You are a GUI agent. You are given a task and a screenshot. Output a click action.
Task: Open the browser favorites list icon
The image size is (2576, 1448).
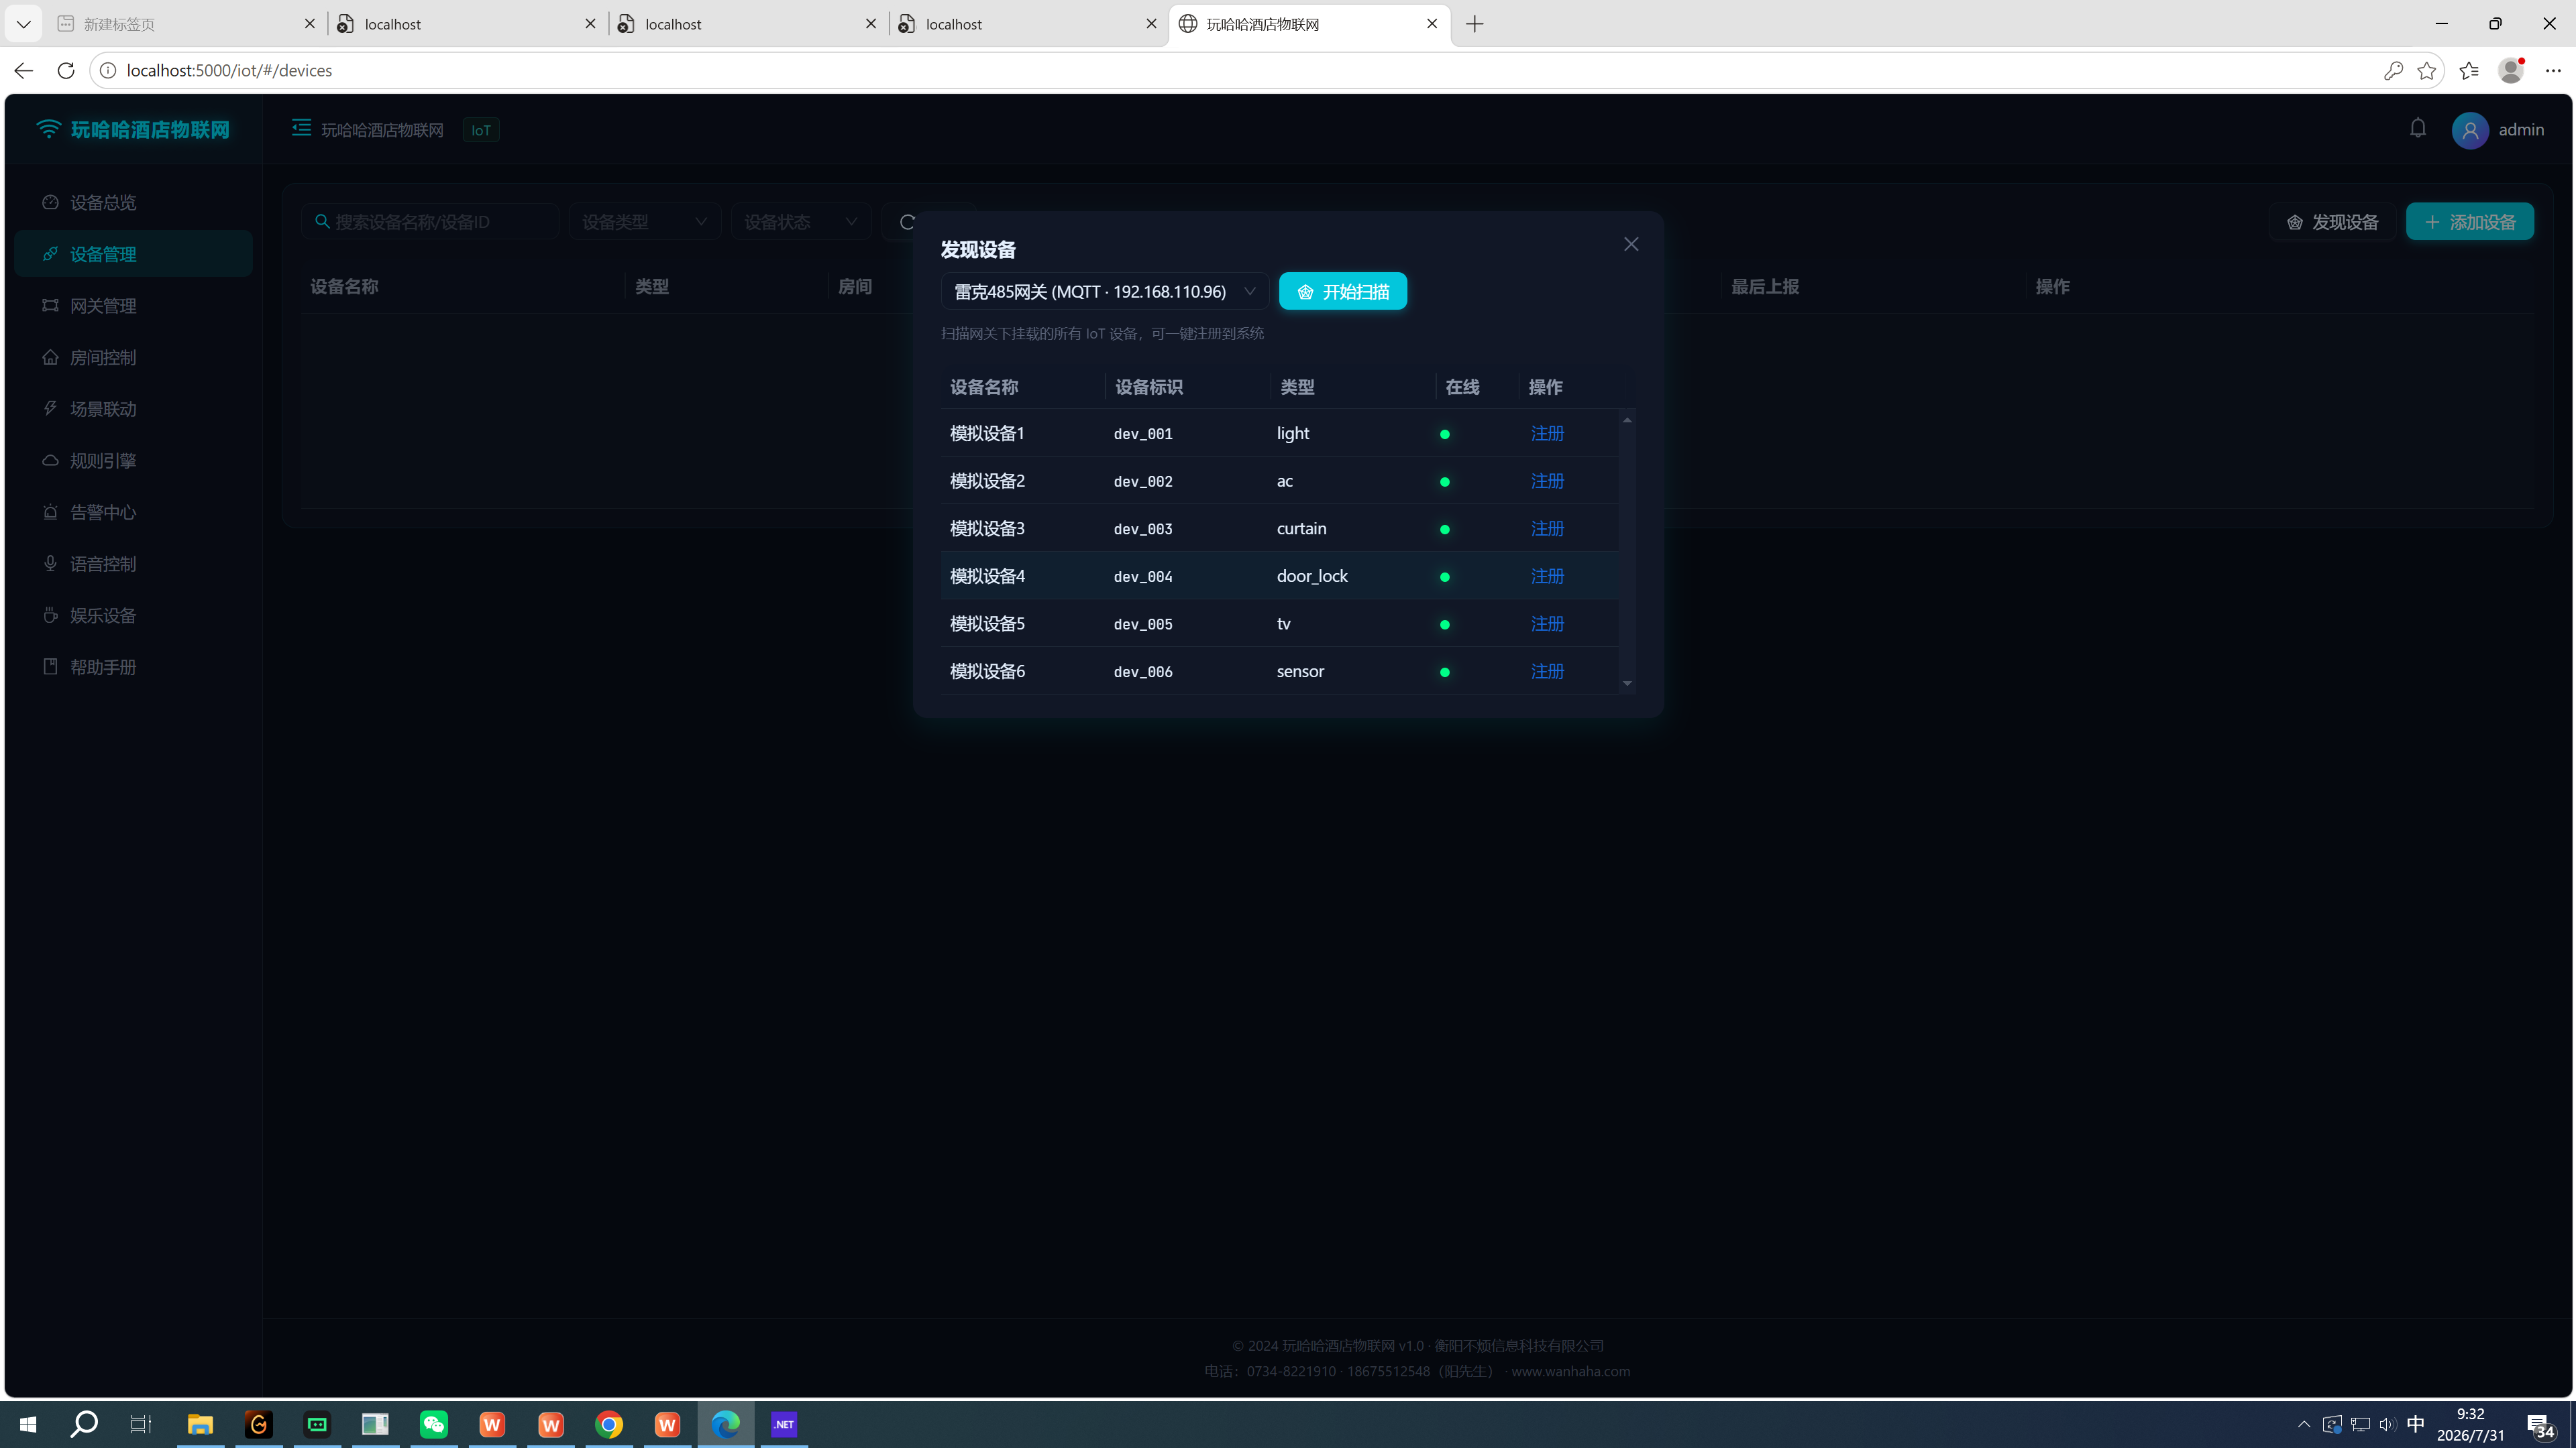tap(2469, 70)
